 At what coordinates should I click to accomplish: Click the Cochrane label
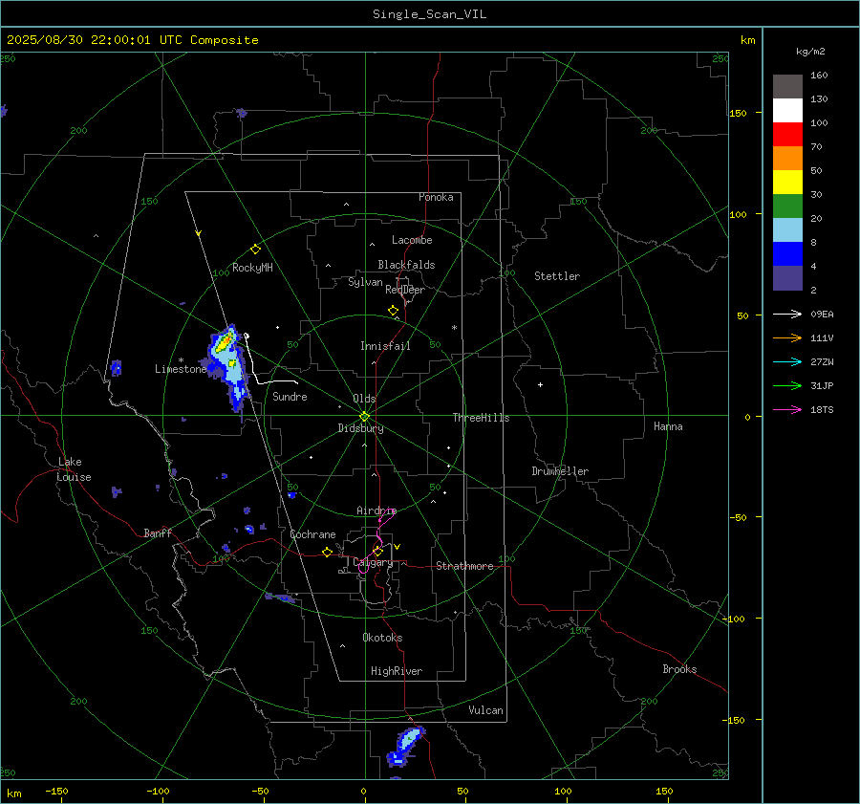(312, 534)
